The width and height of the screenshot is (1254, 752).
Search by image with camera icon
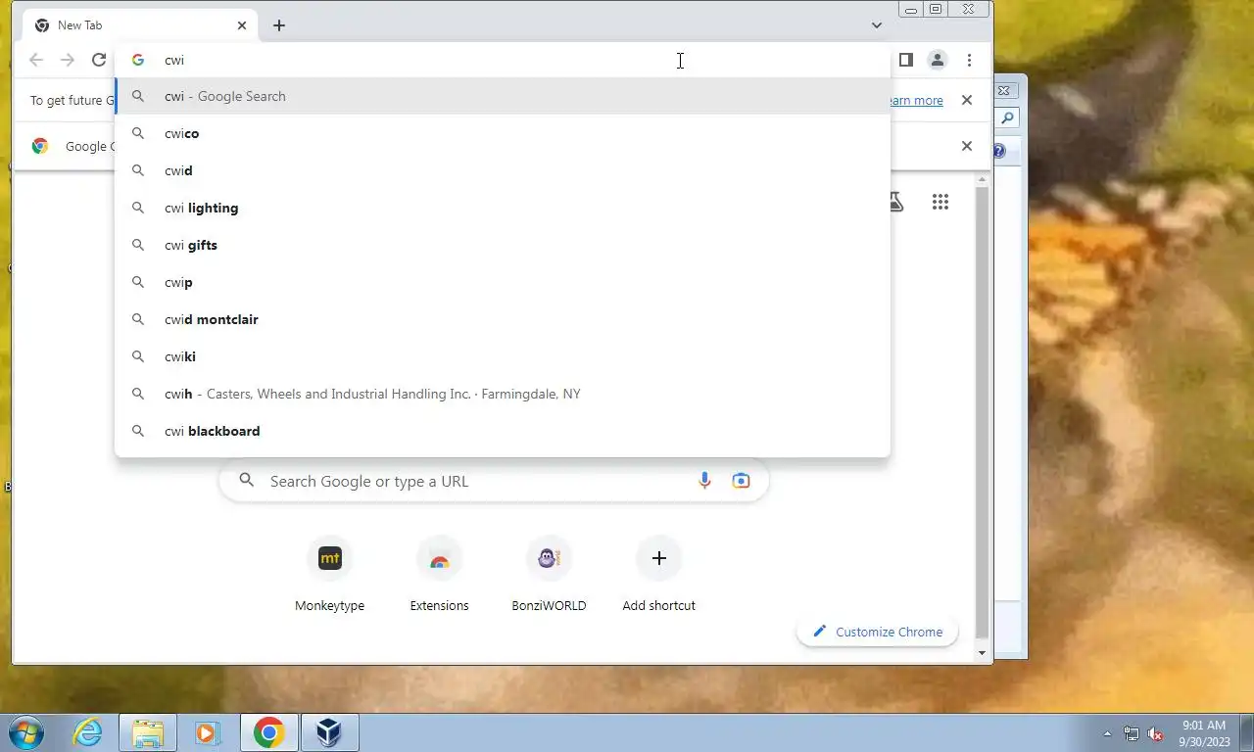pyautogui.click(x=741, y=481)
